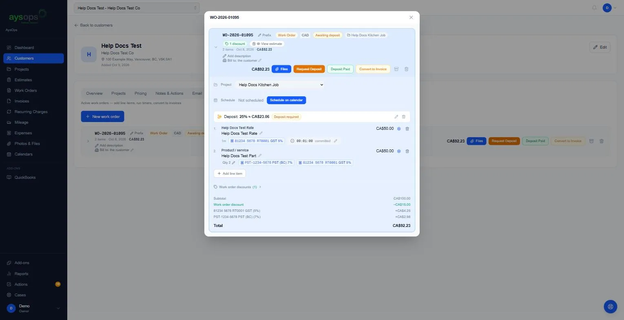Image resolution: width=624 pixels, height=320 pixels.
Task: Click the archive icon next to Convert to Invoice
Action: point(396,69)
